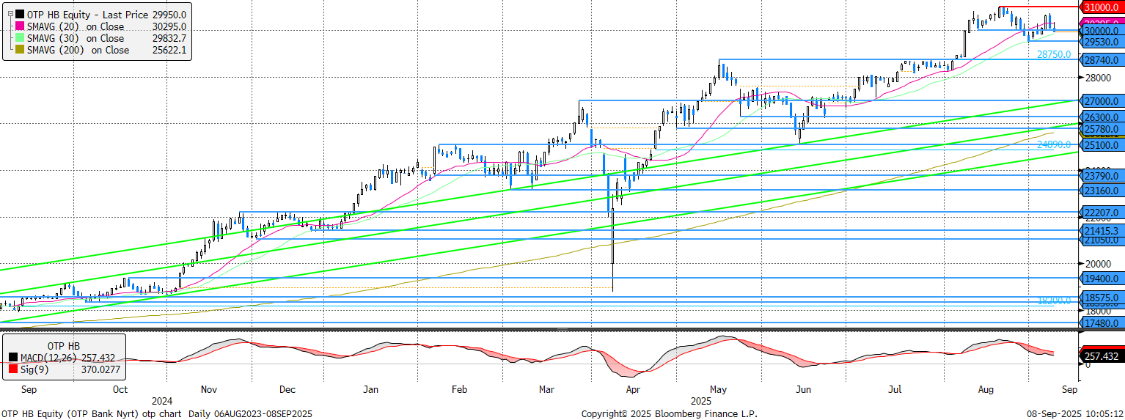
Task: Click the Apr month label on time axis
Action: pos(633,390)
